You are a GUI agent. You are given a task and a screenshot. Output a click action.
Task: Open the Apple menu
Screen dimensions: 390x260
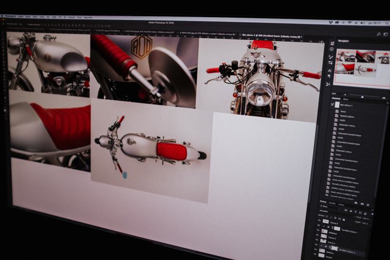point(2,16)
